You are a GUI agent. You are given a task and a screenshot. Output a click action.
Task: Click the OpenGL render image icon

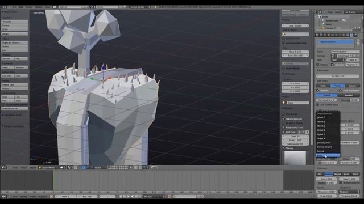pos(152,168)
